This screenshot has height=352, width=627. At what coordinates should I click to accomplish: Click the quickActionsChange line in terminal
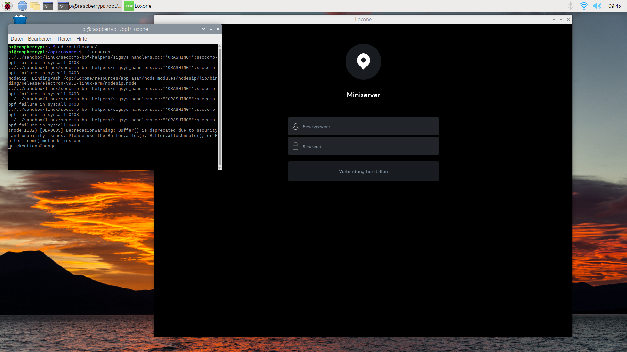[32, 146]
